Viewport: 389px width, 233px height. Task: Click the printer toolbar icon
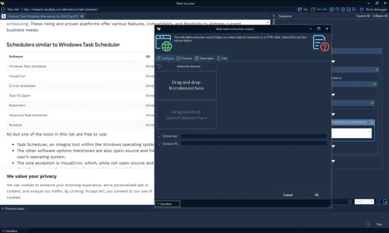coord(343,9)
